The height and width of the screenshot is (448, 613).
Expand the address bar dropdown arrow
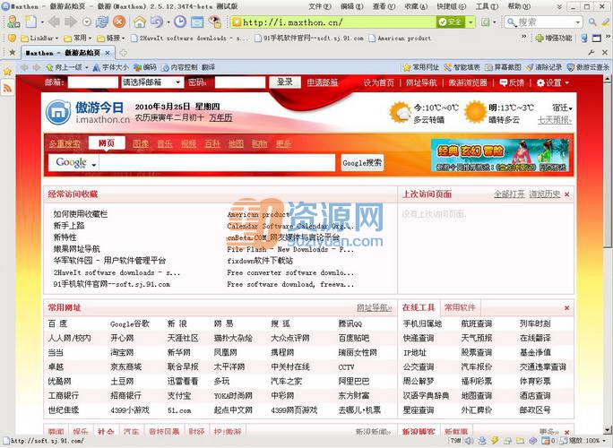point(471,22)
